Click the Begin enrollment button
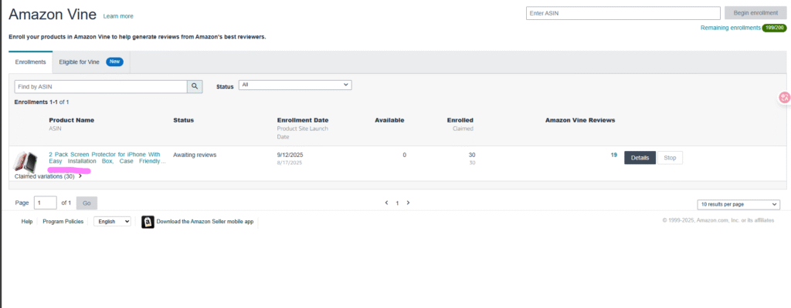This screenshot has height=308, width=791. [751, 14]
